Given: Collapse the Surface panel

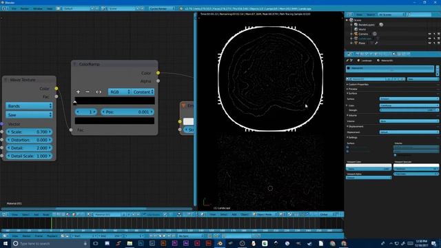Looking at the screenshot, I should coord(352,94).
